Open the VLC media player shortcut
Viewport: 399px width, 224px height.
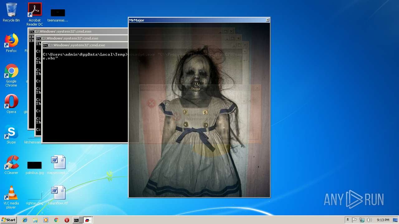11,197
